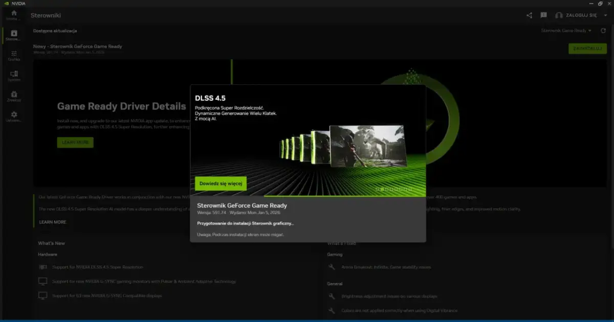
Task: Open the feedback icon next to share
Action: pos(542,15)
